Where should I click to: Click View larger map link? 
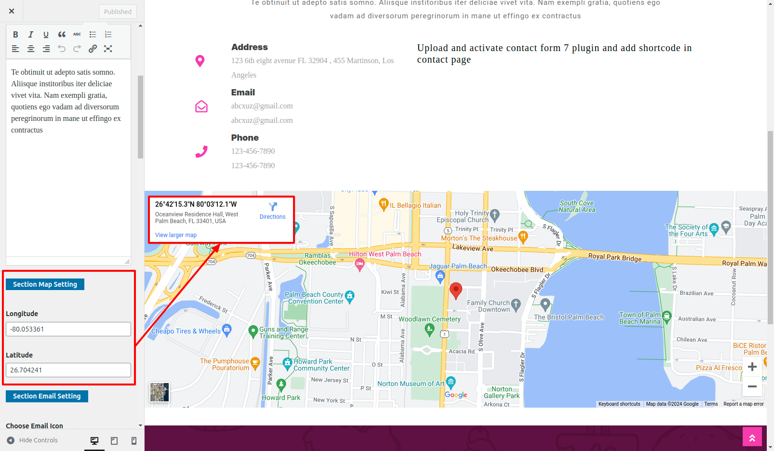(x=176, y=235)
